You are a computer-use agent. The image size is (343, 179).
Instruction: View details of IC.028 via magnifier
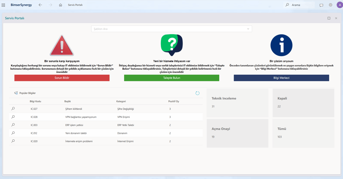coord(13,117)
